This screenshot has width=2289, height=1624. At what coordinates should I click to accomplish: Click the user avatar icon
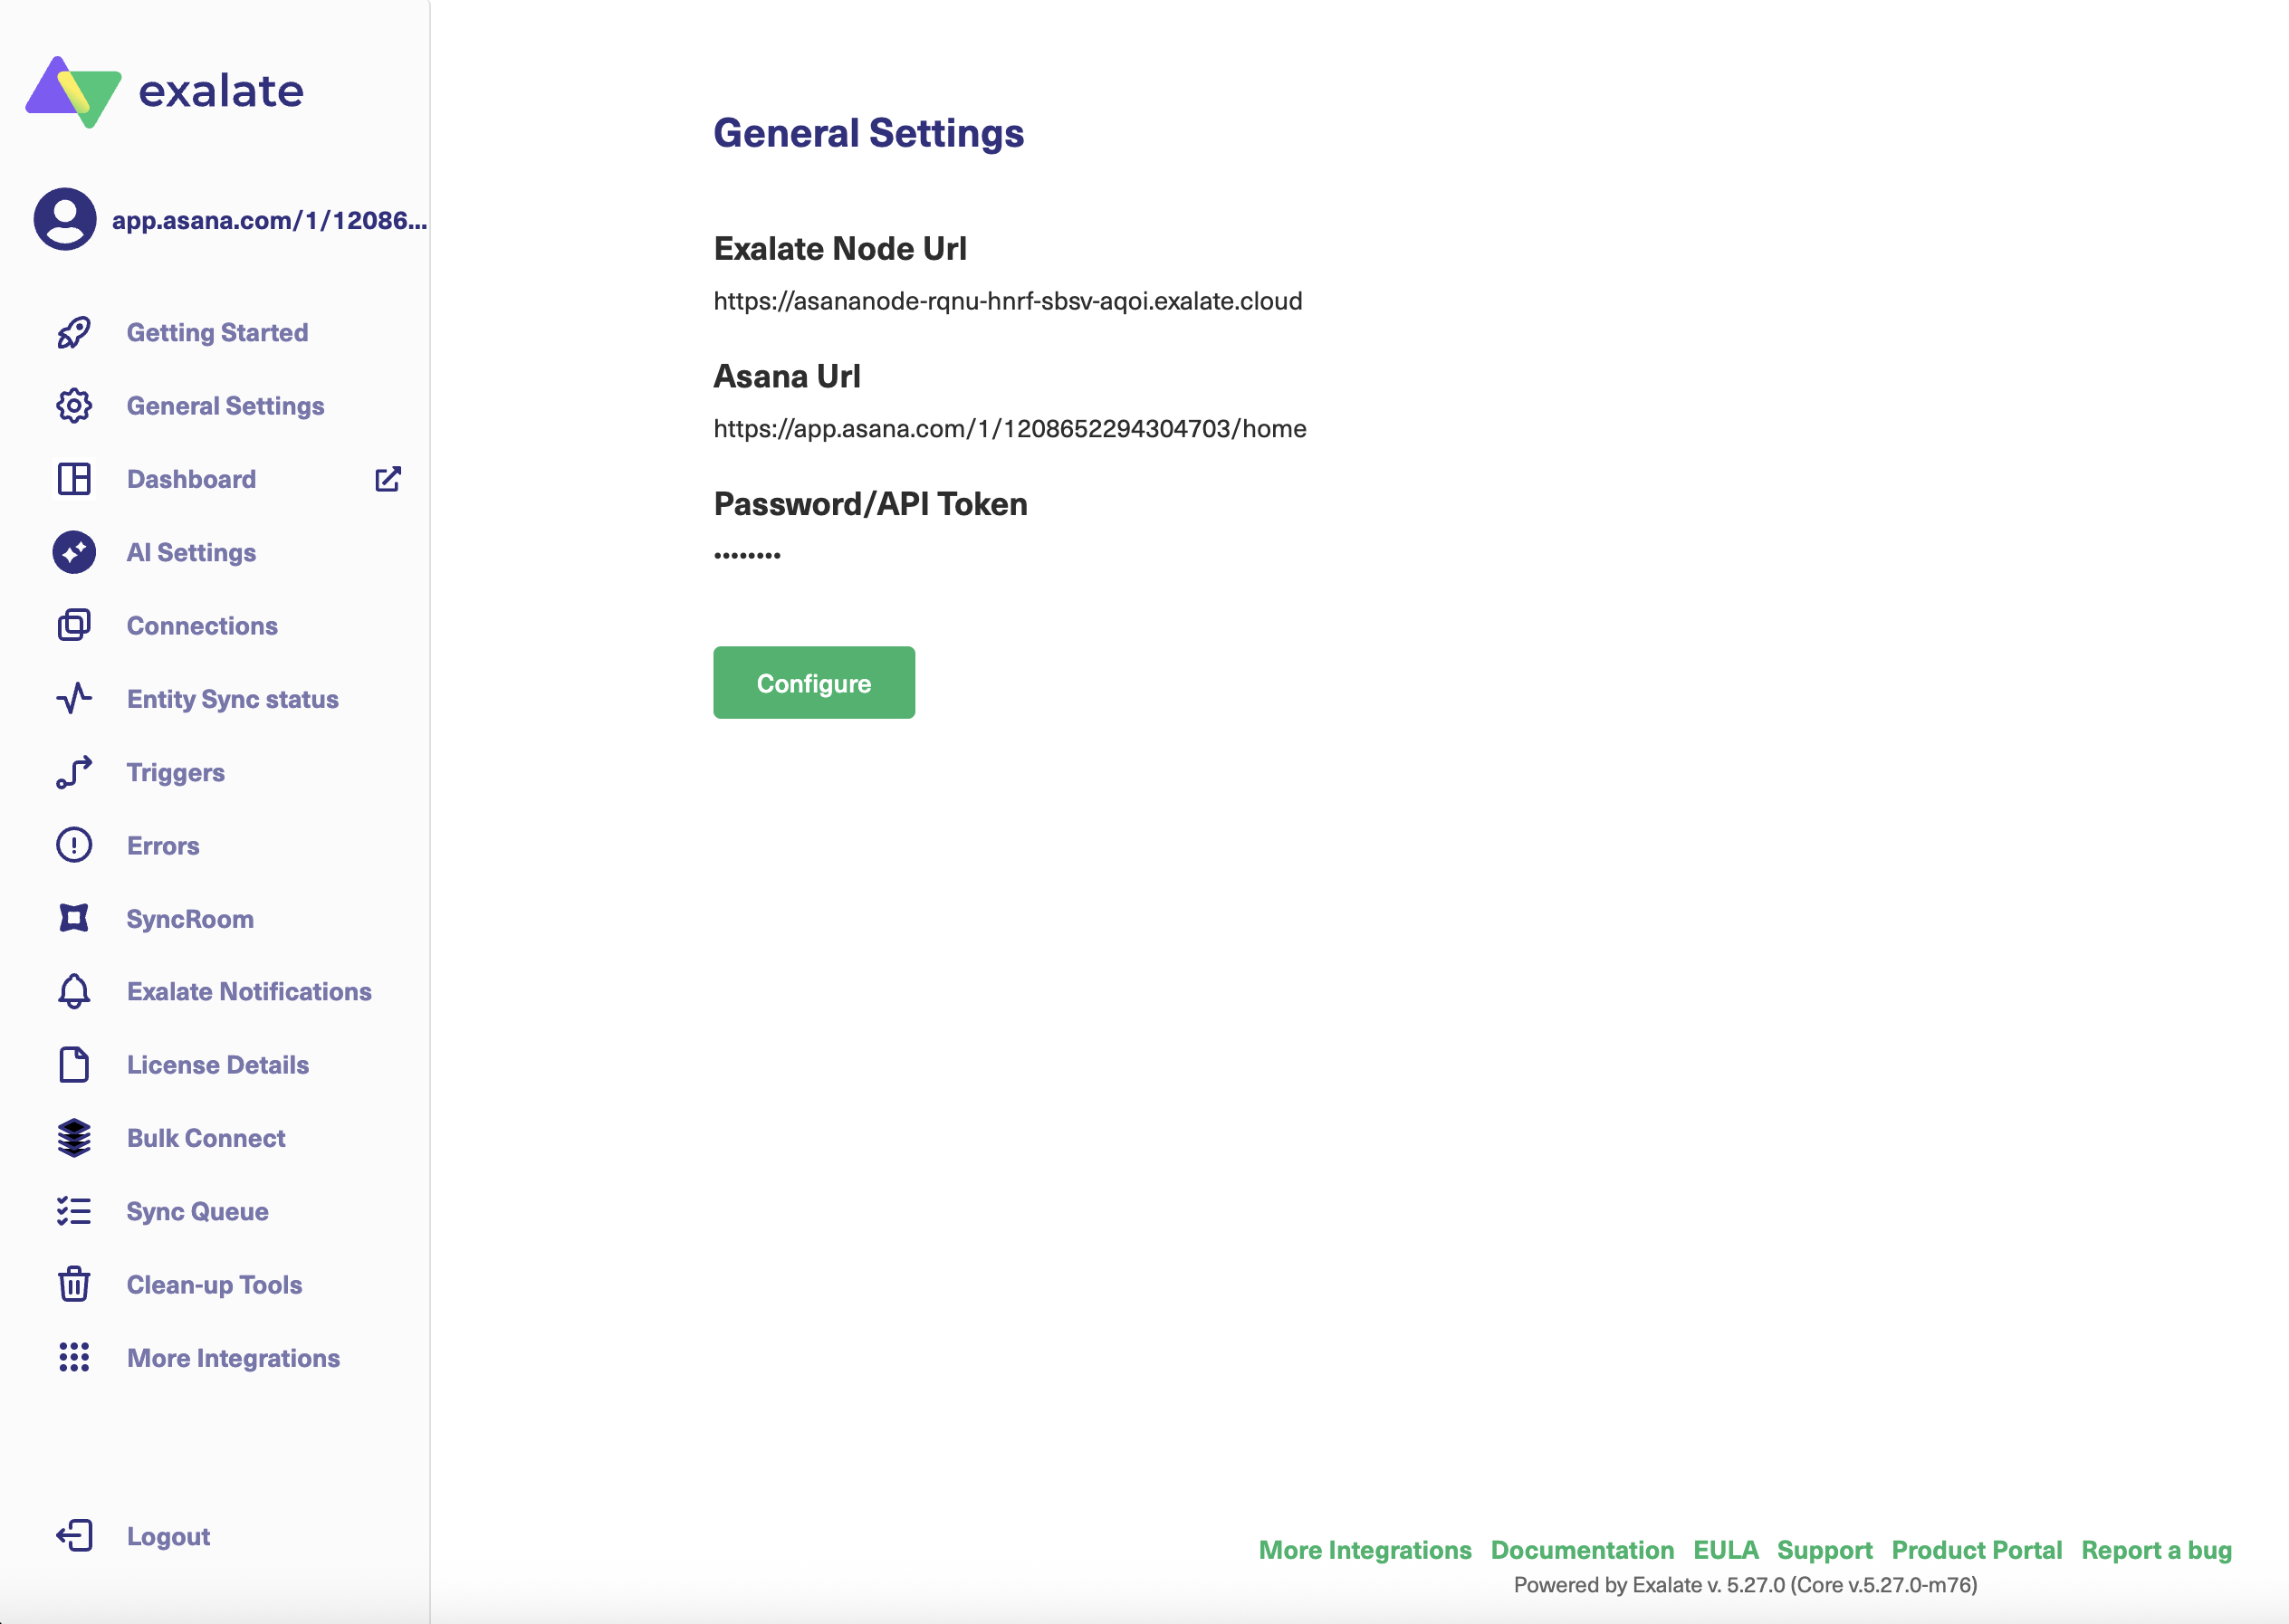[x=65, y=219]
